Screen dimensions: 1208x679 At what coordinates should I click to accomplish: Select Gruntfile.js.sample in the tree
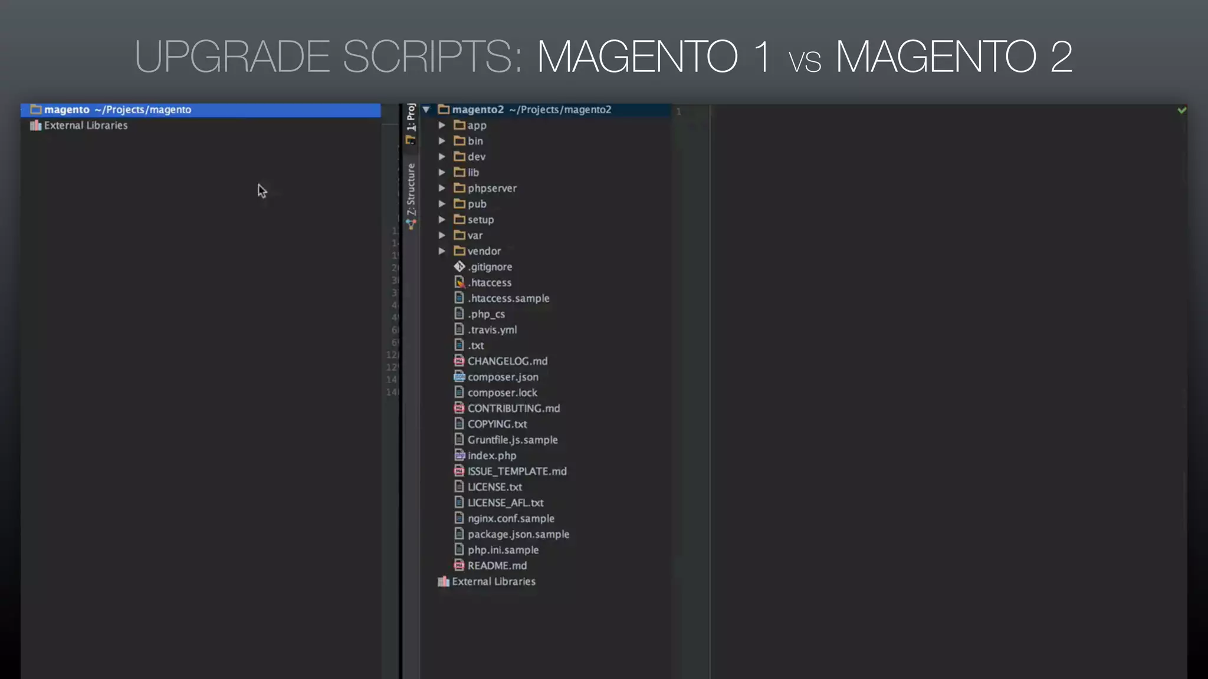click(513, 440)
